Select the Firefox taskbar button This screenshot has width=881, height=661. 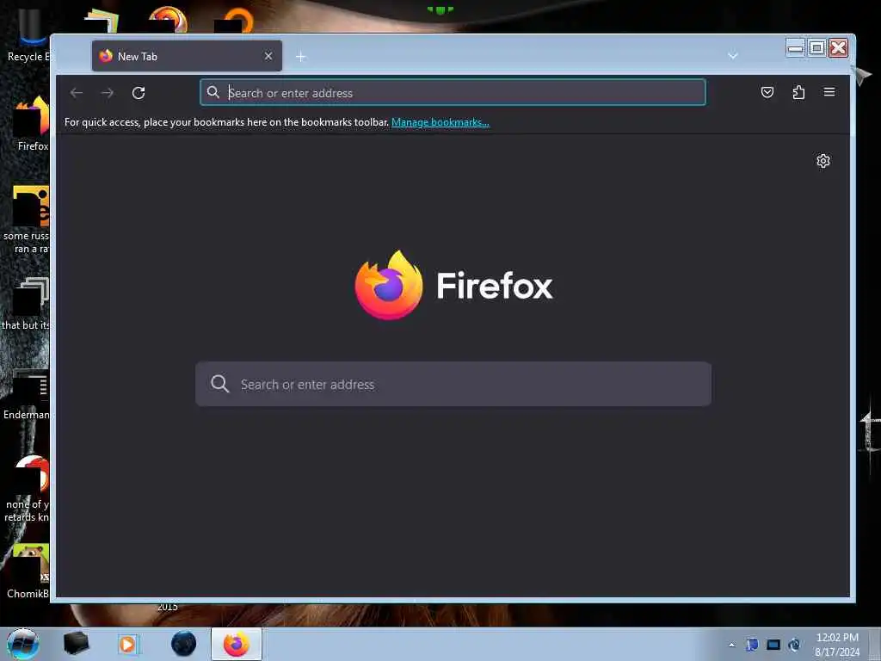click(x=236, y=644)
